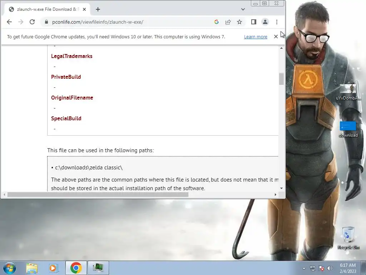Image resolution: width=366 pixels, height=275 pixels.
Task: Open Windows Explorer from the taskbar
Action: click(x=32, y=268)
